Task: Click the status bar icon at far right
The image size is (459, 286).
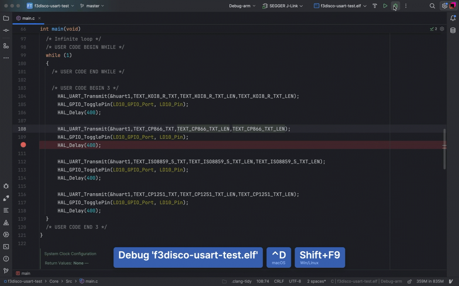Action: click(451, 281)
